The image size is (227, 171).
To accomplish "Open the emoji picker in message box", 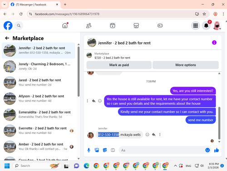I will click(207, 150).
